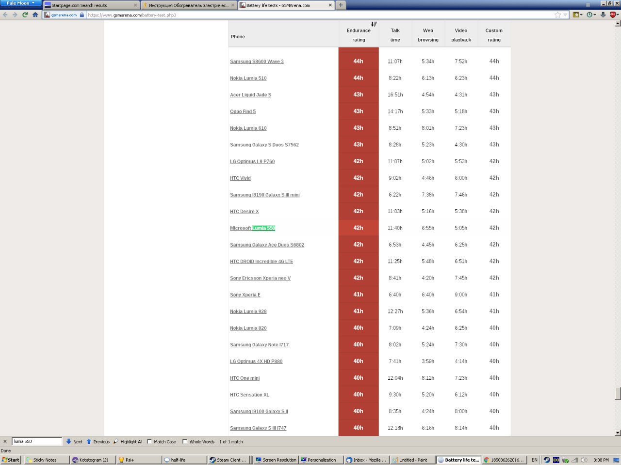Click the gsmarena.com site identity button

(x=64, y=15)
